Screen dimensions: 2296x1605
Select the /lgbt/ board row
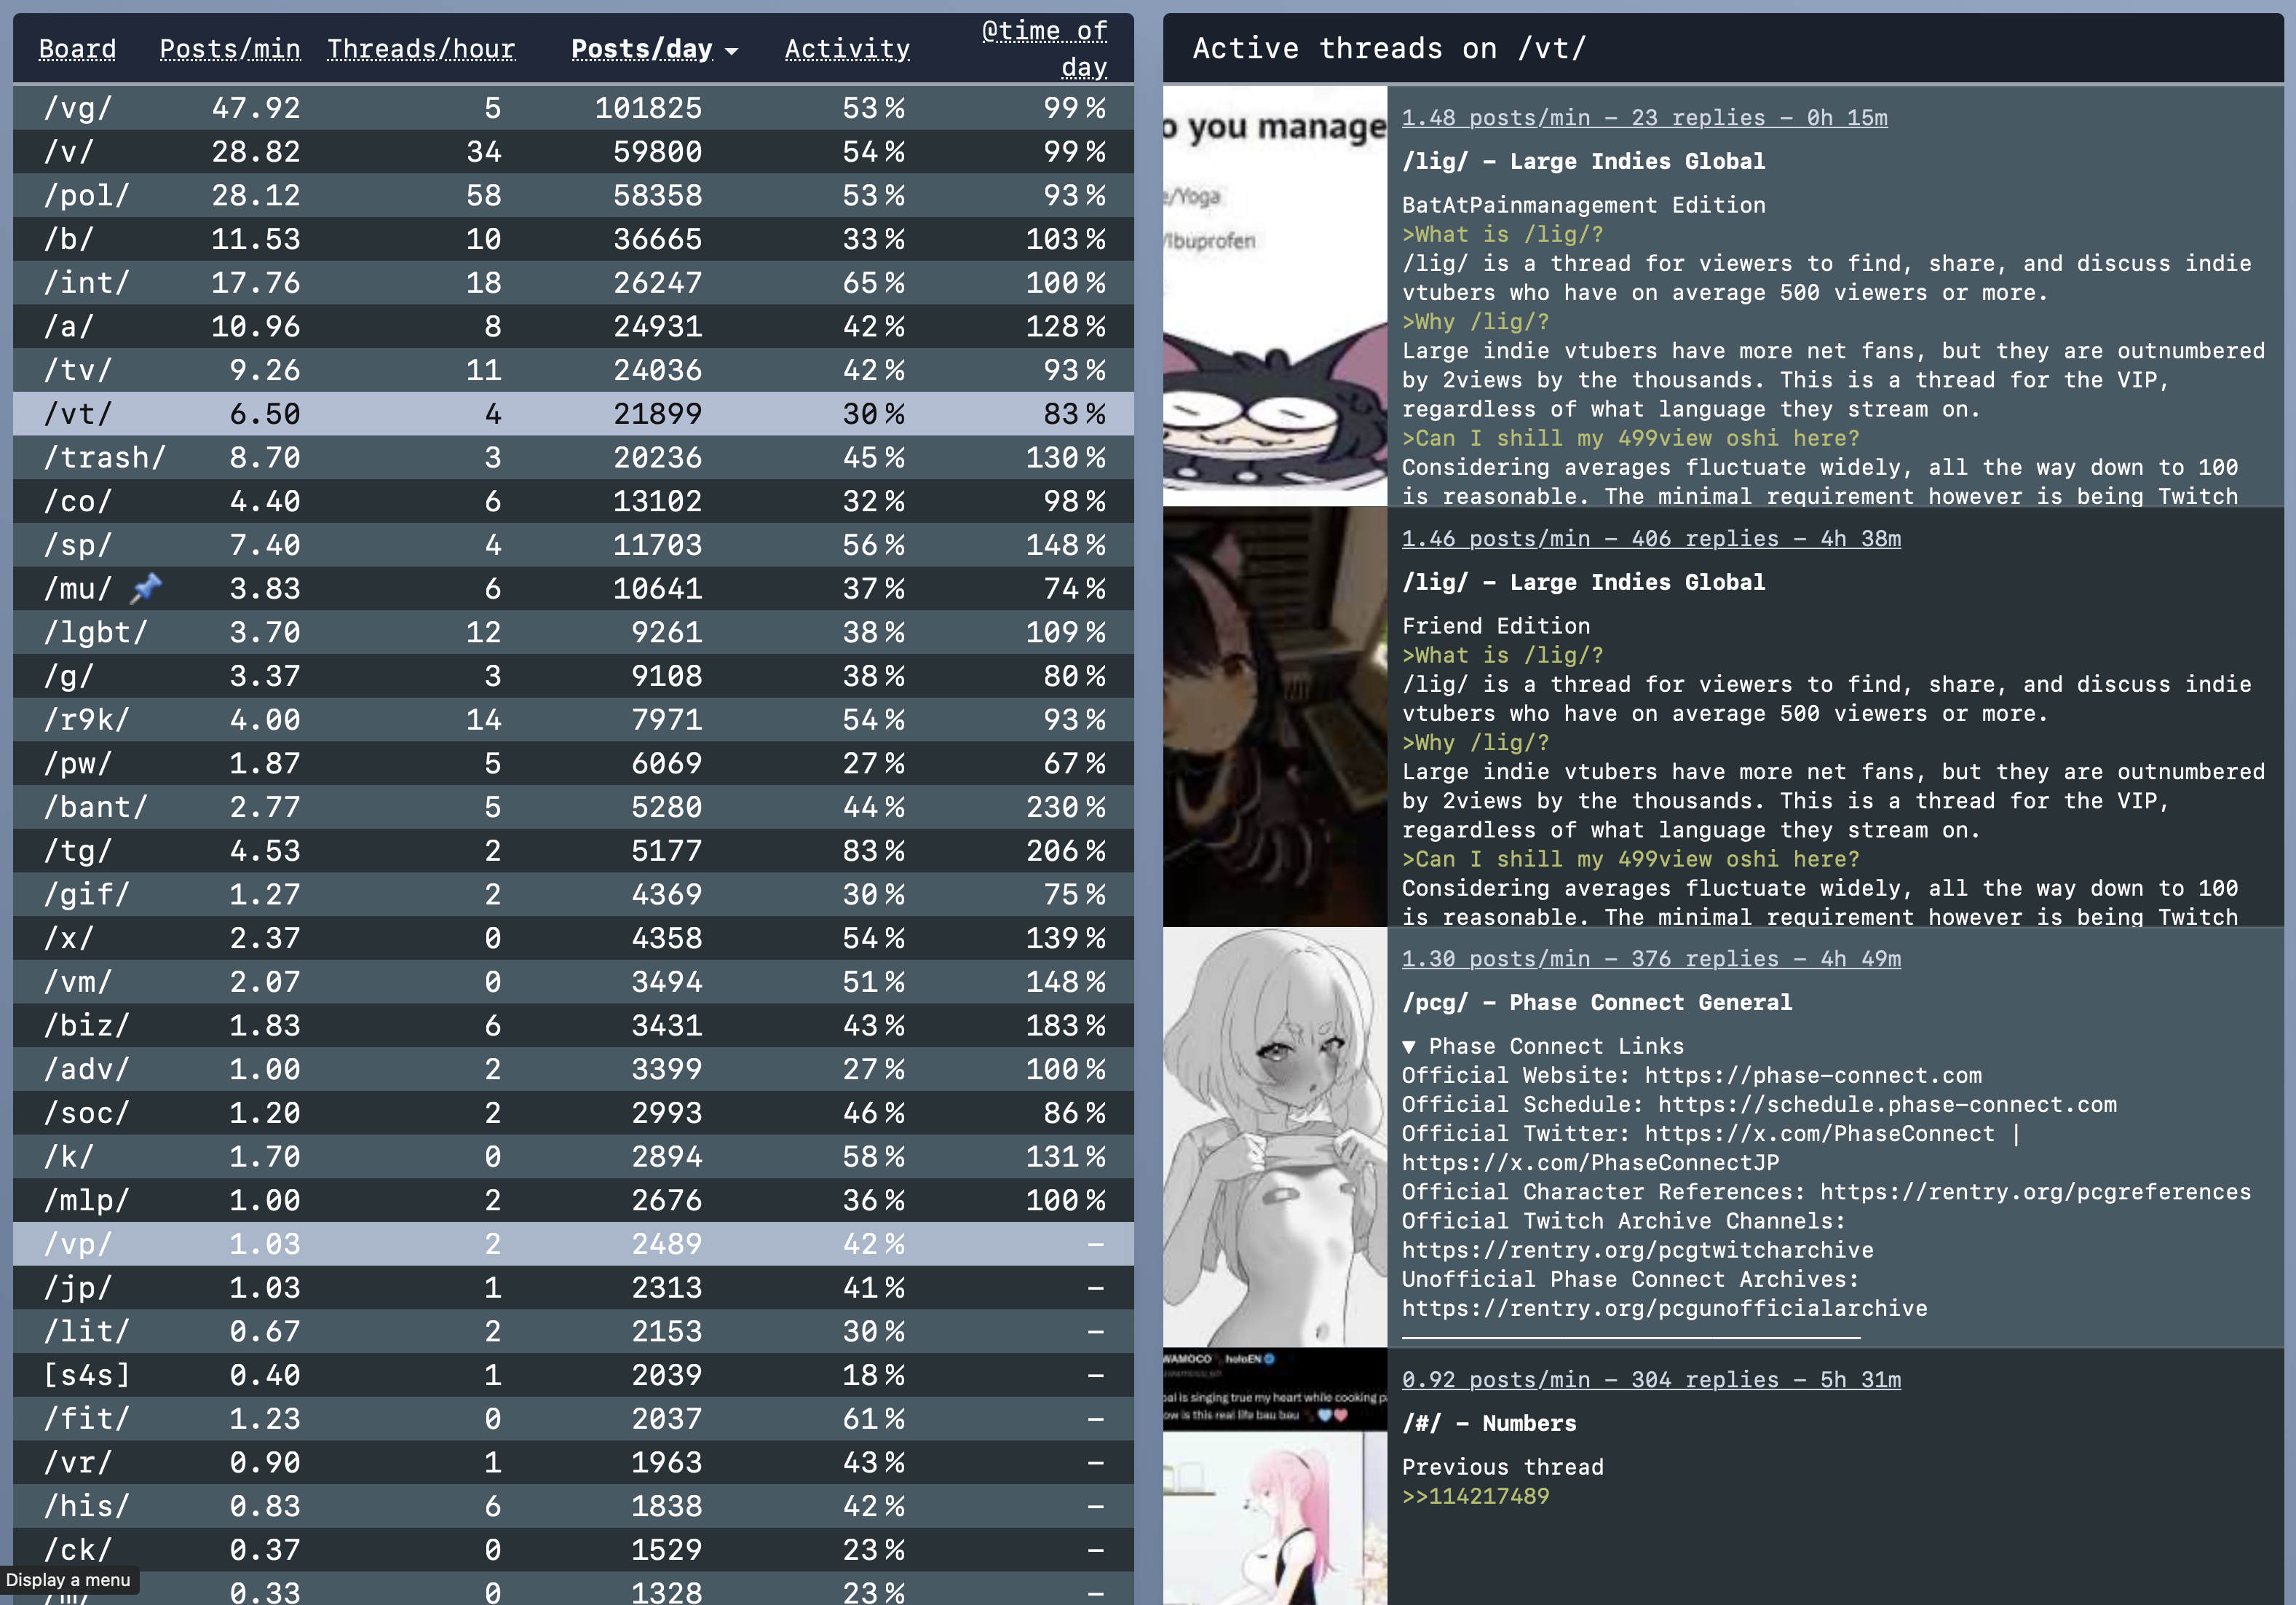point(573,632)
